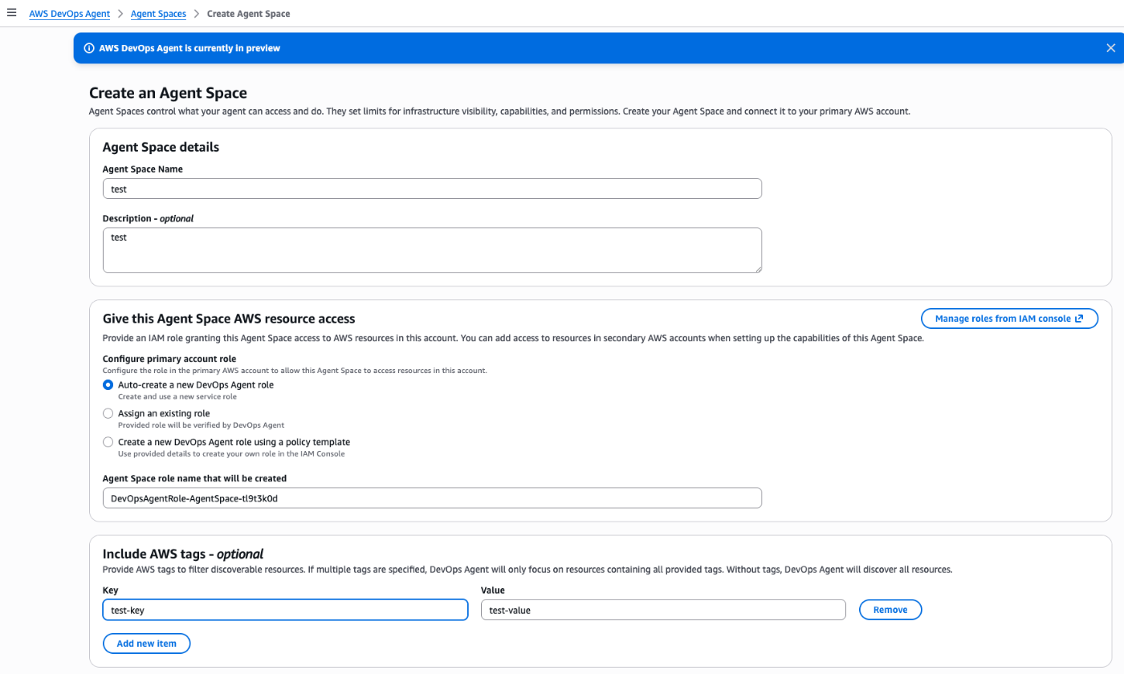This screenshot has width=1124, height=674.
Task: Open the hamburger navigation menu
Action: 11,13
